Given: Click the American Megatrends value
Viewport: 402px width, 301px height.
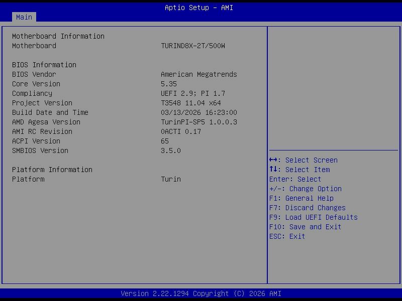Looking at the screenshot, I should pyautogui.click(x=199, y=74).
